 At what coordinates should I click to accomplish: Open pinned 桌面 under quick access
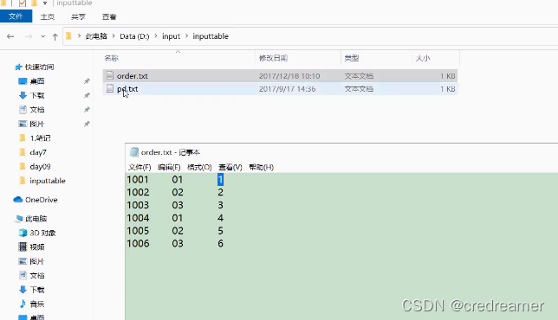point(37,81)
